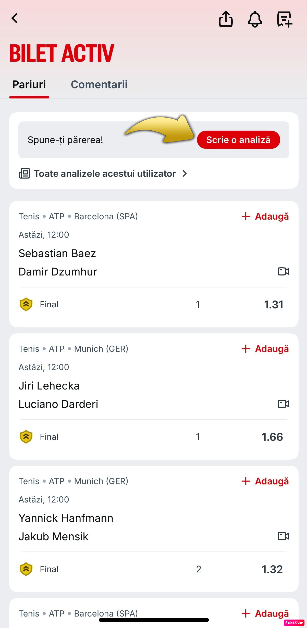Tap video icon for Hanfmann vs Mensik
This screenshot has height=628, width=307.
coord(283,536)
